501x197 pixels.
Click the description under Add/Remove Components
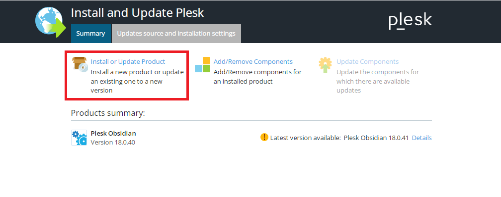click(x=257, y=77)
